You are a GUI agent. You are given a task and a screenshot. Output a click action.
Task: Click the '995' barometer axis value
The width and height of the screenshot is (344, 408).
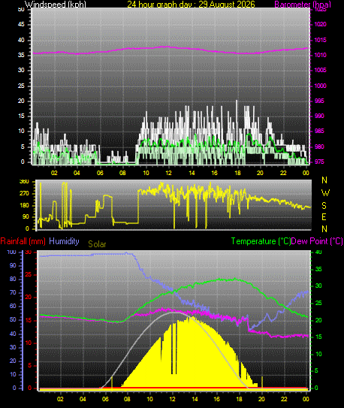click(319, 101)
